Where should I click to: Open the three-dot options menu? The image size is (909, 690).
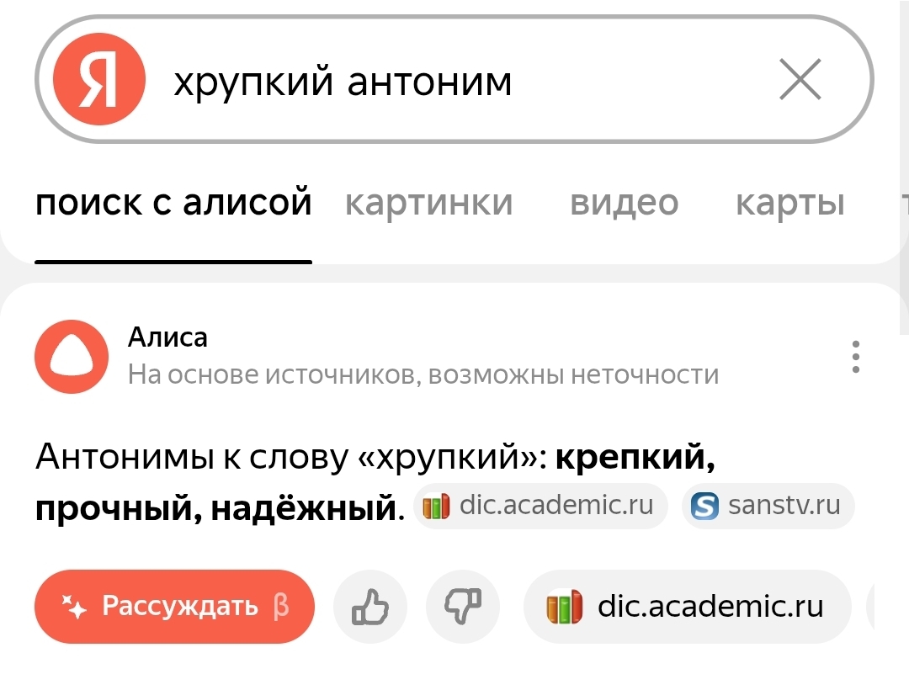coord(855,357)
